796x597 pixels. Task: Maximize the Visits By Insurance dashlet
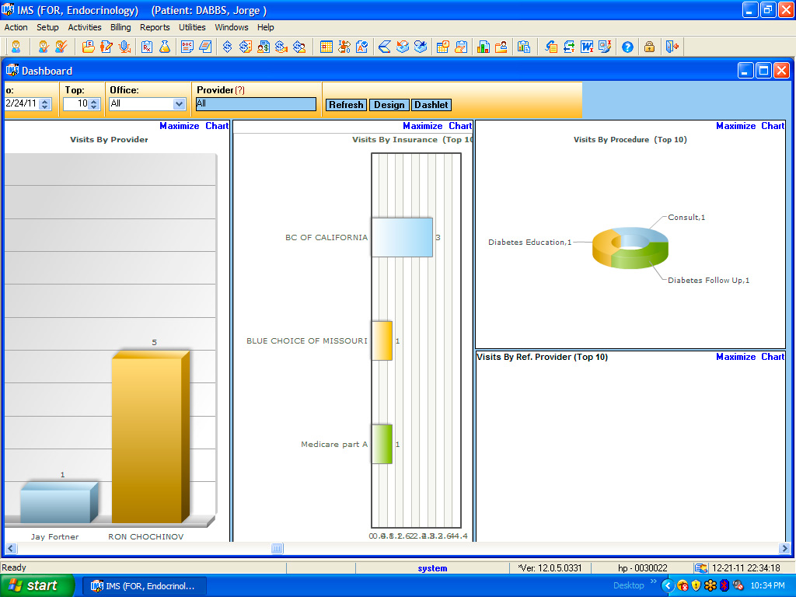coord(422,126)
